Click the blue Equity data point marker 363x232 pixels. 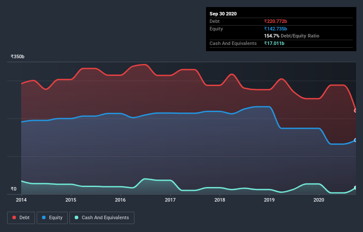pyautogui.click(x=355, y=140)
